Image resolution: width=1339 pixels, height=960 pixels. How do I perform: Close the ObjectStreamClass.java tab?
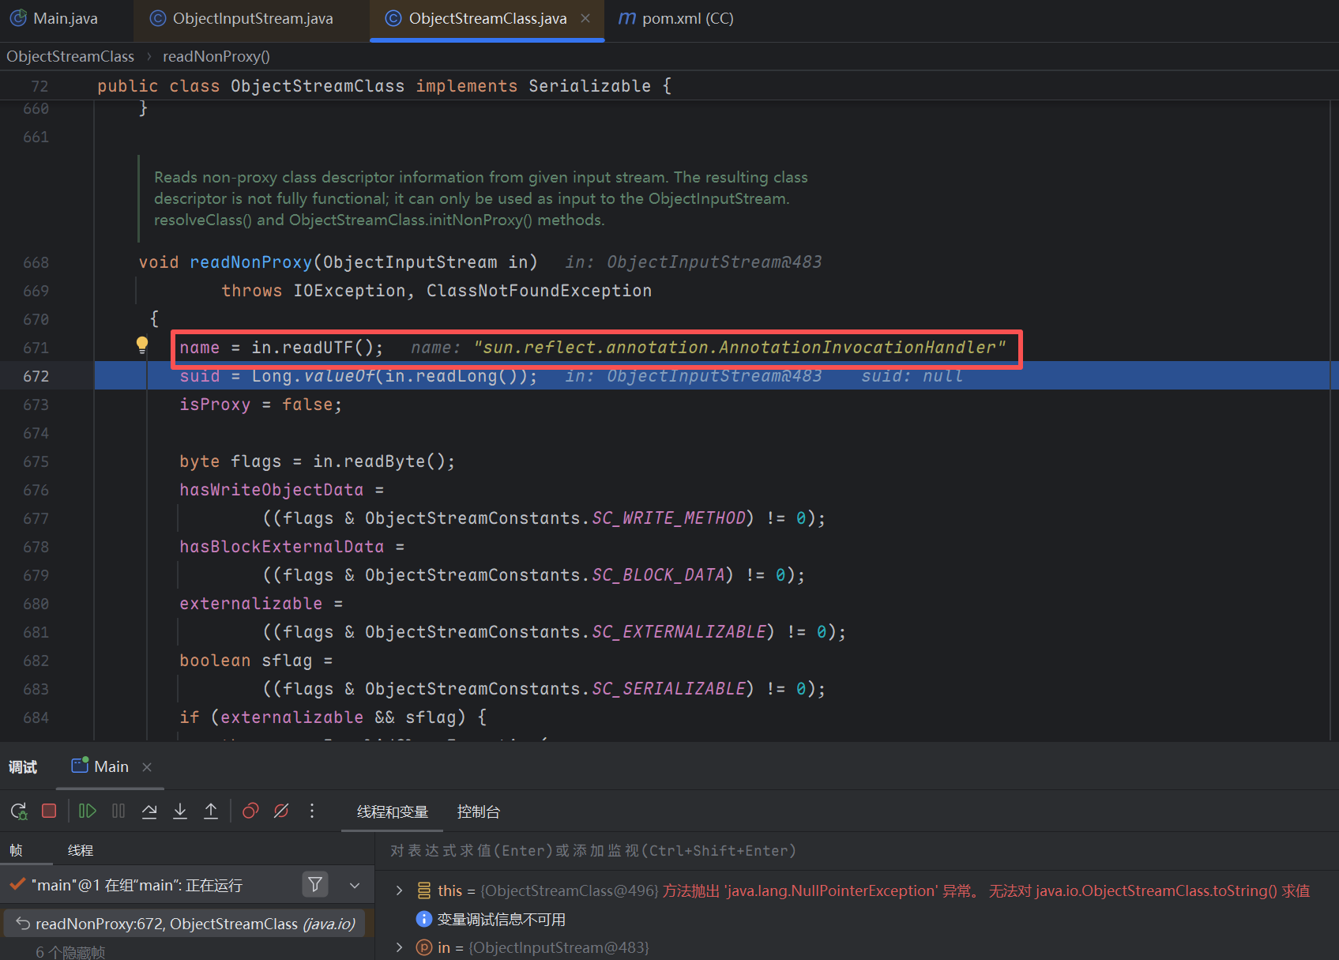point(585,18)
